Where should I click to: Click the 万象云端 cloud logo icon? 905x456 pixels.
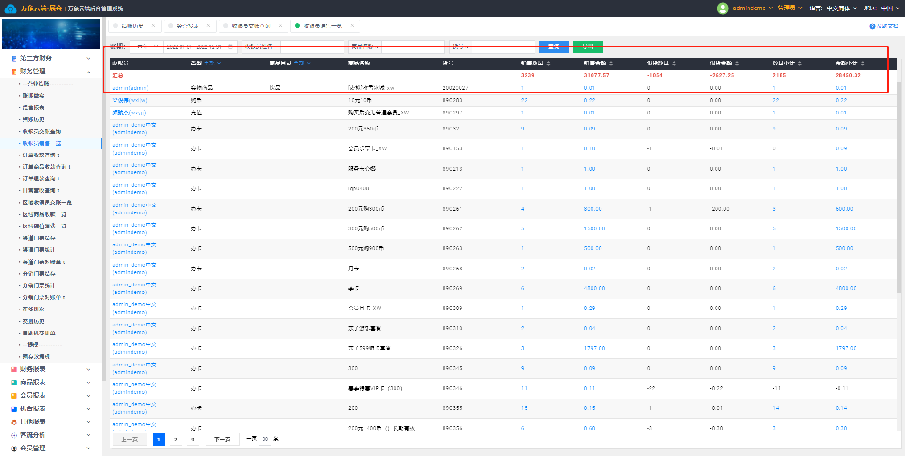click(10, 8)
